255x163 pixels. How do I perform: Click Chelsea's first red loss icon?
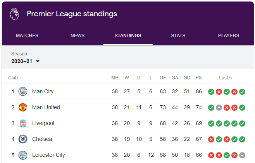pos(211,139)
